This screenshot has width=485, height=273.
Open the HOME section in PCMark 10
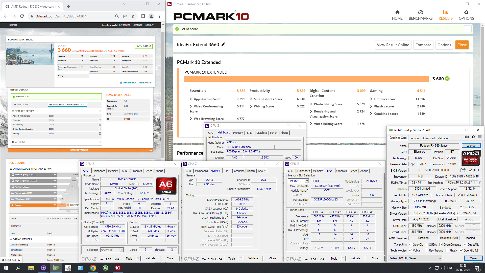(397, 15)
